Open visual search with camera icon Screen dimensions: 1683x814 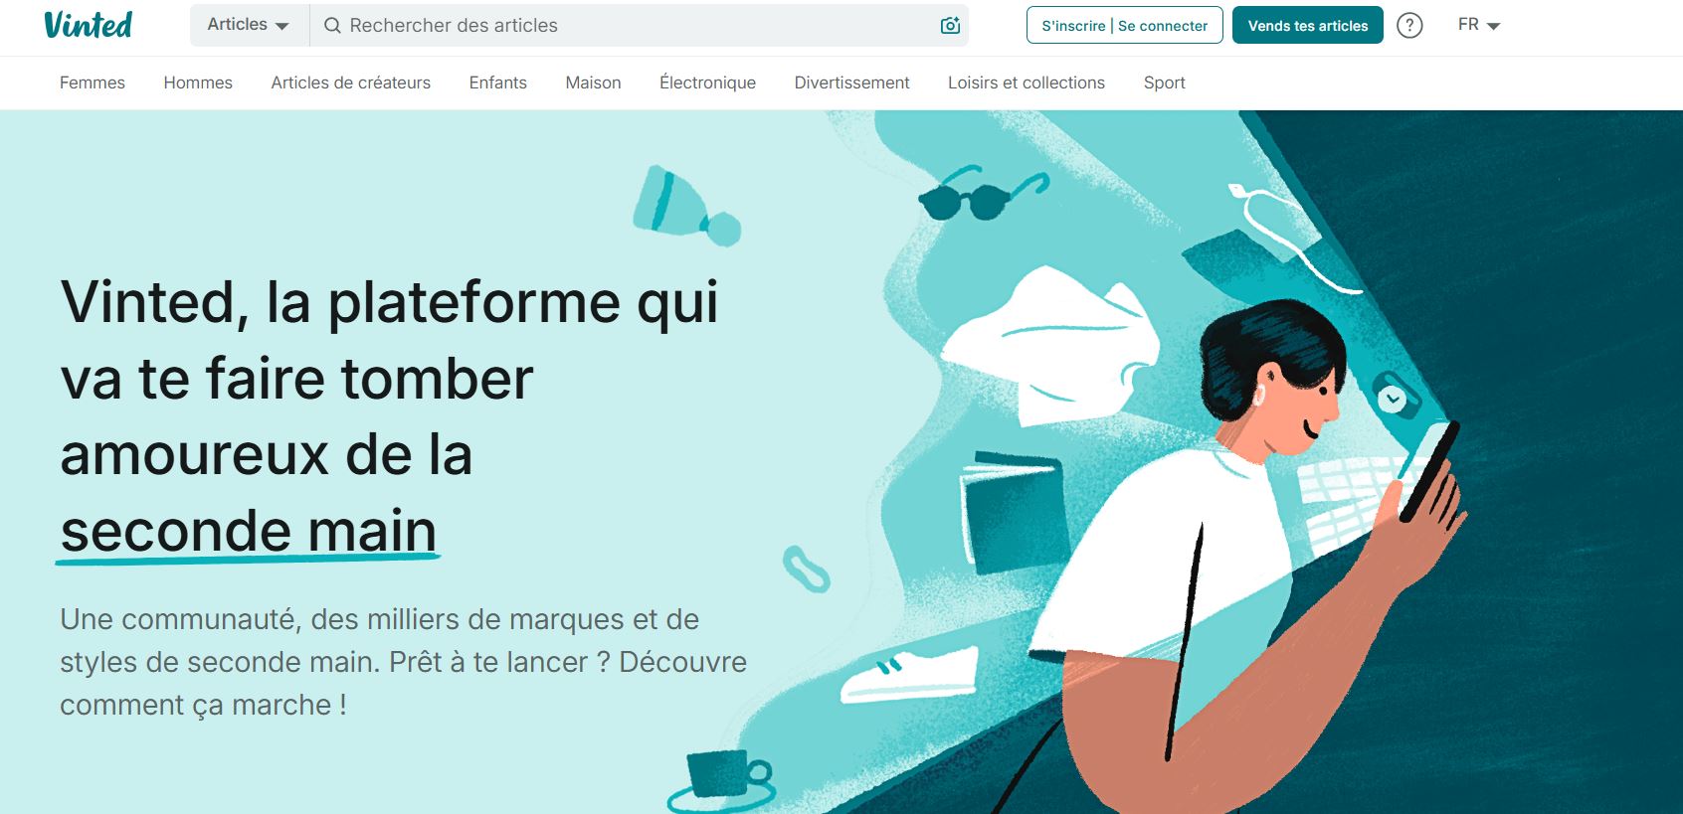(x=950, y=26)
